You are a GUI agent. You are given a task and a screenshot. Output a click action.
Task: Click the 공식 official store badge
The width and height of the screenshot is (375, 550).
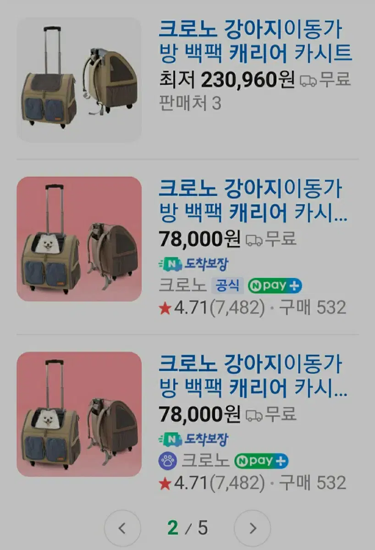(227, 286)
